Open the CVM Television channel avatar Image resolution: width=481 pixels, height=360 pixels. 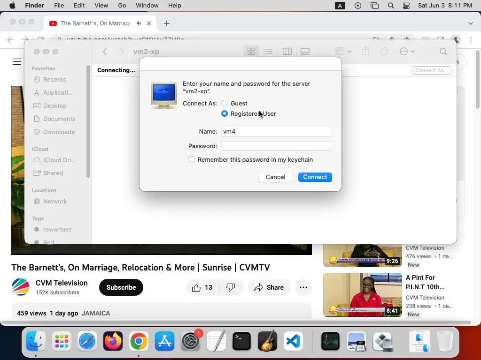coord(21,287)
